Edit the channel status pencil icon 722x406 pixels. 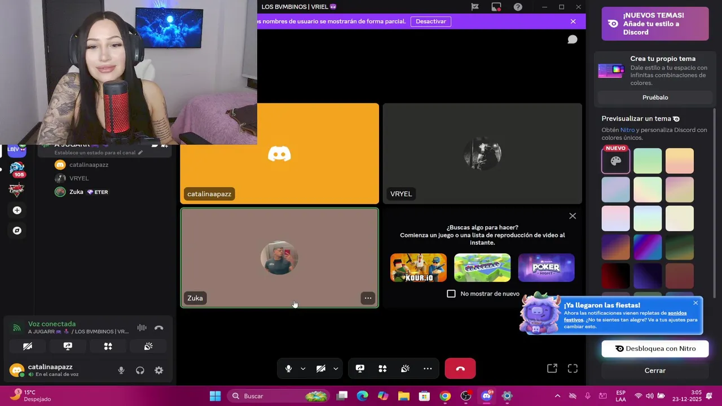(140, 153)
